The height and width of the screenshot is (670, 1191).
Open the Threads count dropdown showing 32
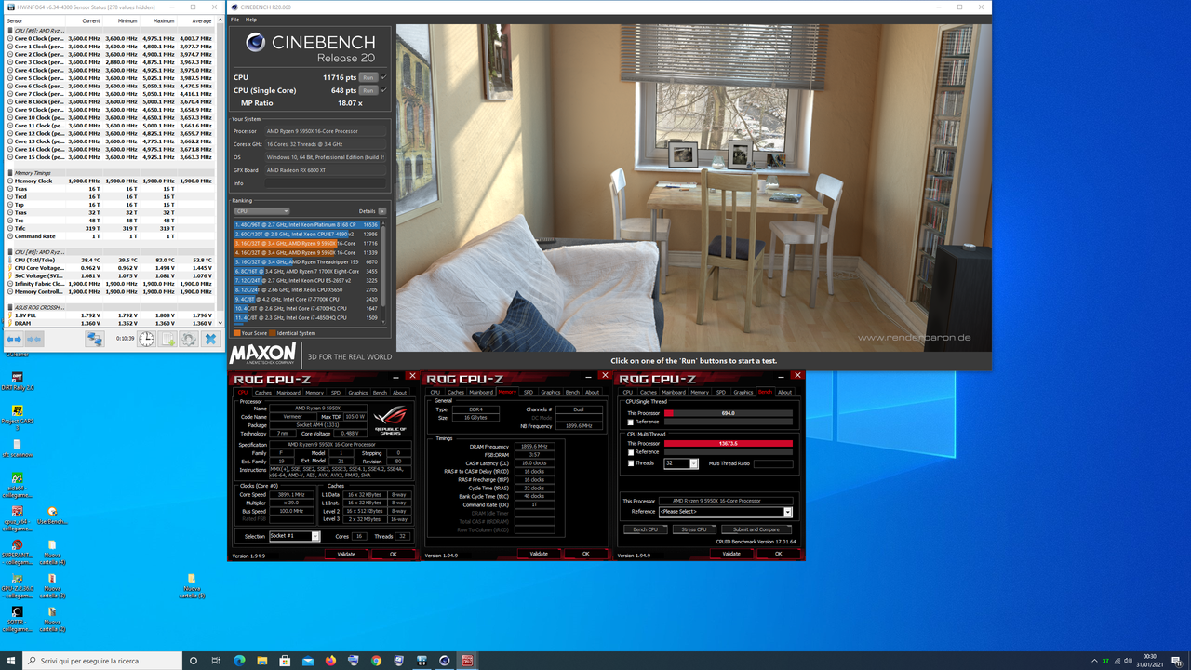click(x=693, y=463)
